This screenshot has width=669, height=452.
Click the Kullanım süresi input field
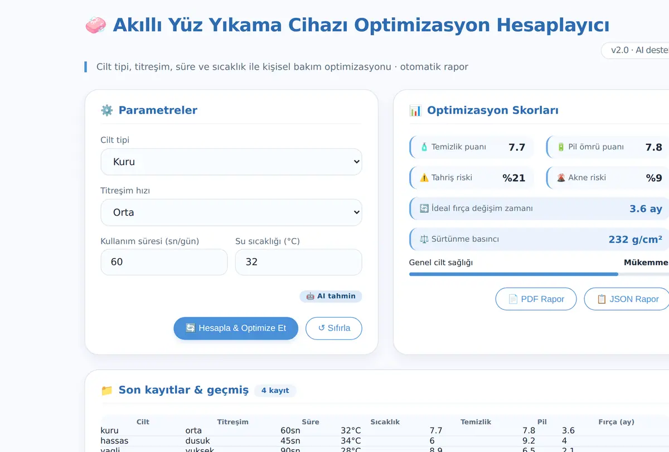[x=164, y=262]
